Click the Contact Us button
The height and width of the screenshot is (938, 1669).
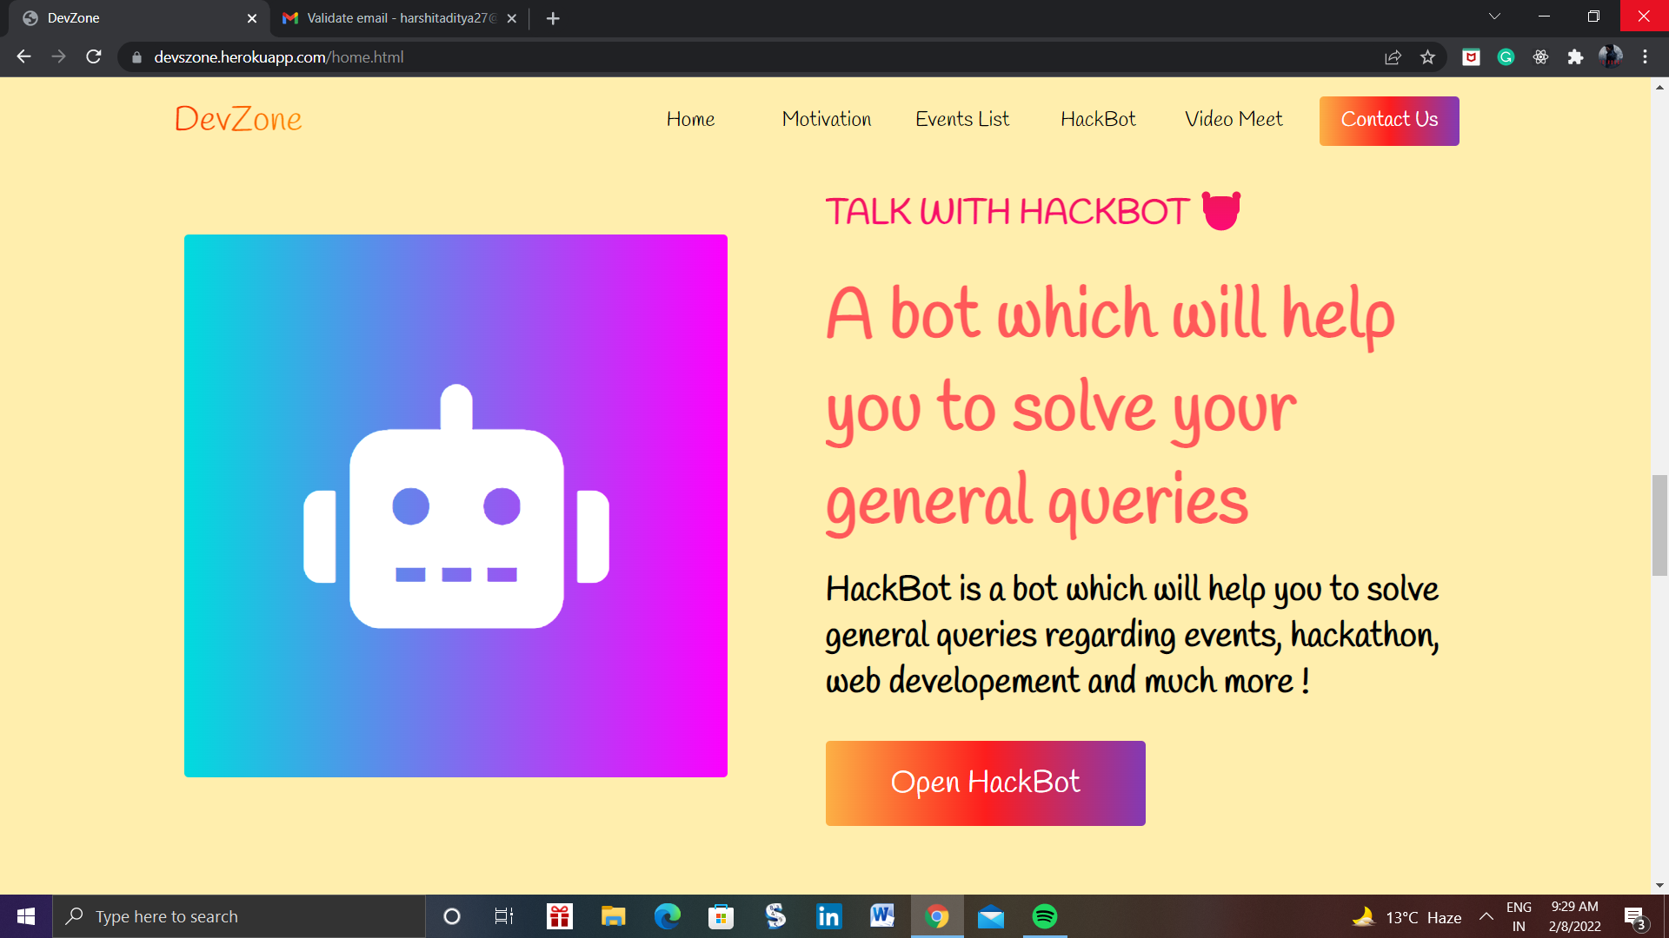(1389, 121)
